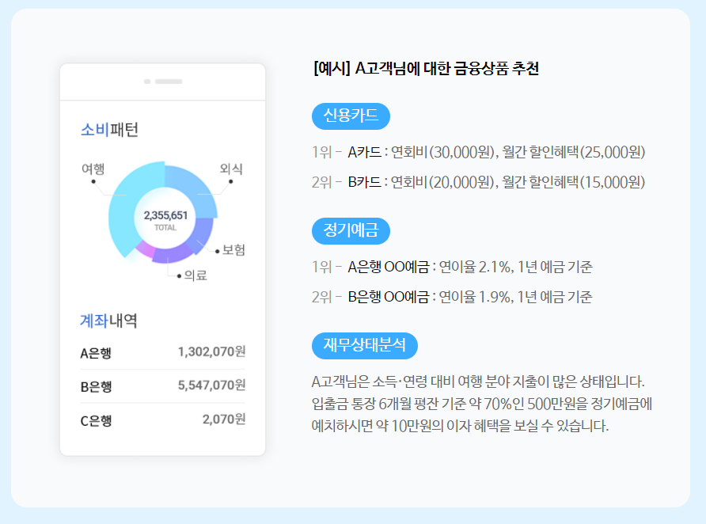The image size is (706, 524).
Task: Select the 계좌내역 heading
Action: pyautogui.click(x=108, y=321)
